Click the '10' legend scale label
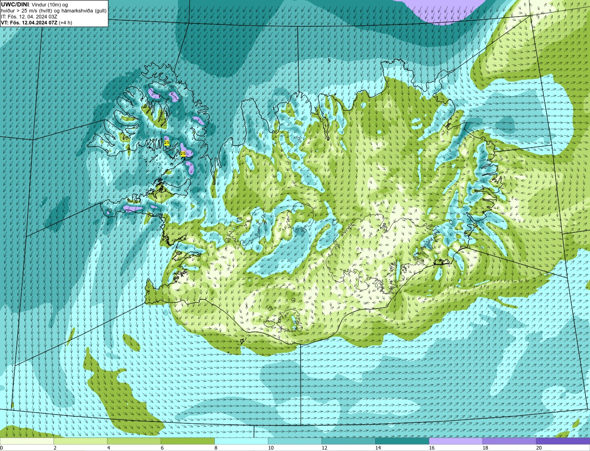 click(x=270, y=448)
